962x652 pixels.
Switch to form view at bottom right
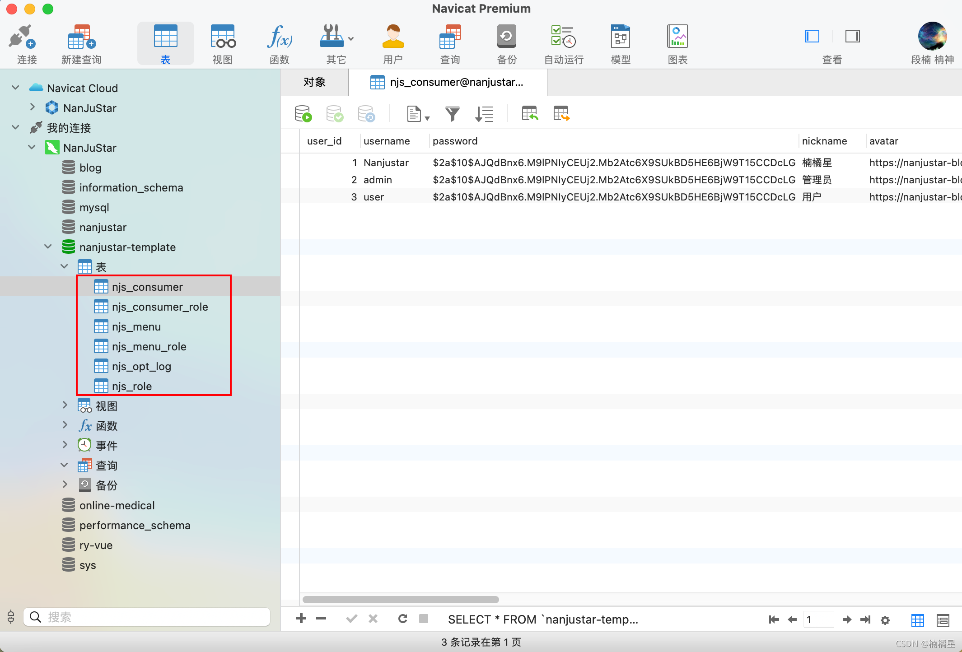(943, 620)
